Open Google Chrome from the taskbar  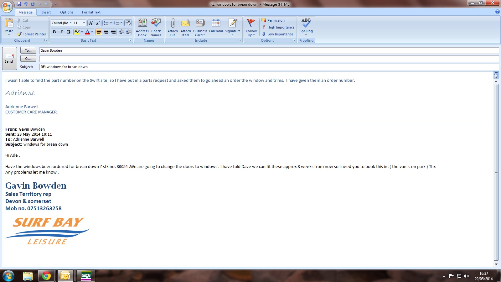(46, 276)
